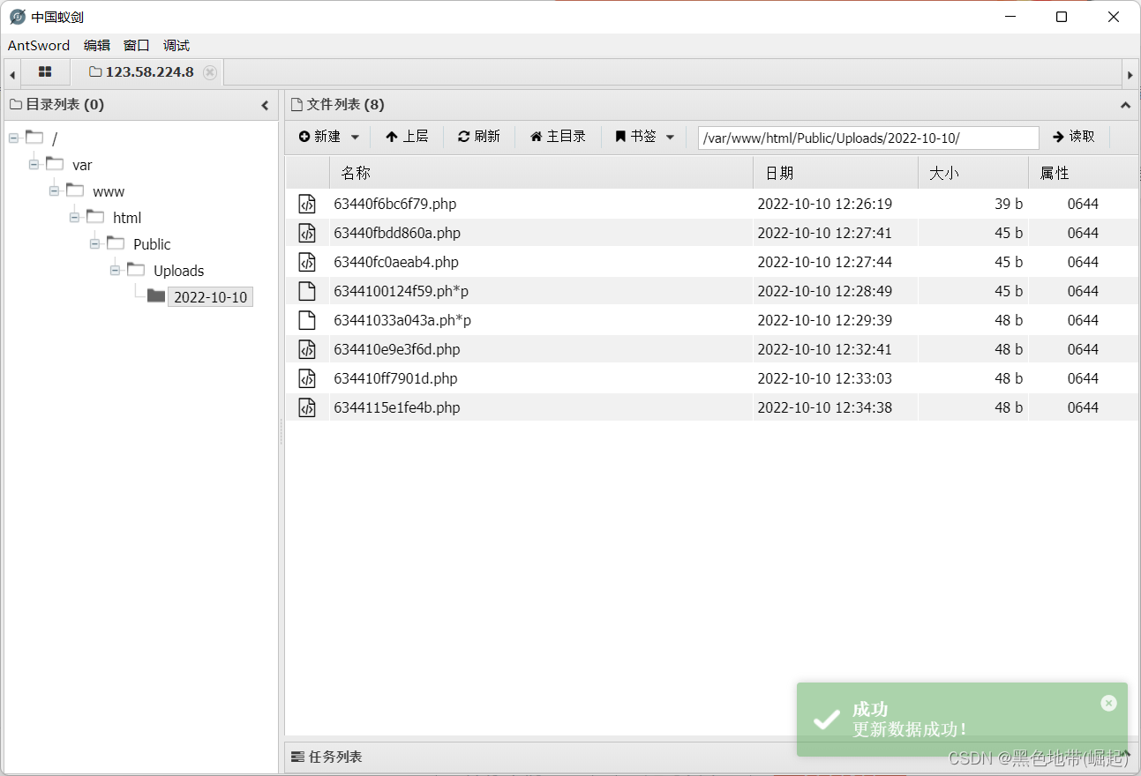Collapse the Uploads tree node
This screenshot has height=776, width=1141.
[115, 271]
